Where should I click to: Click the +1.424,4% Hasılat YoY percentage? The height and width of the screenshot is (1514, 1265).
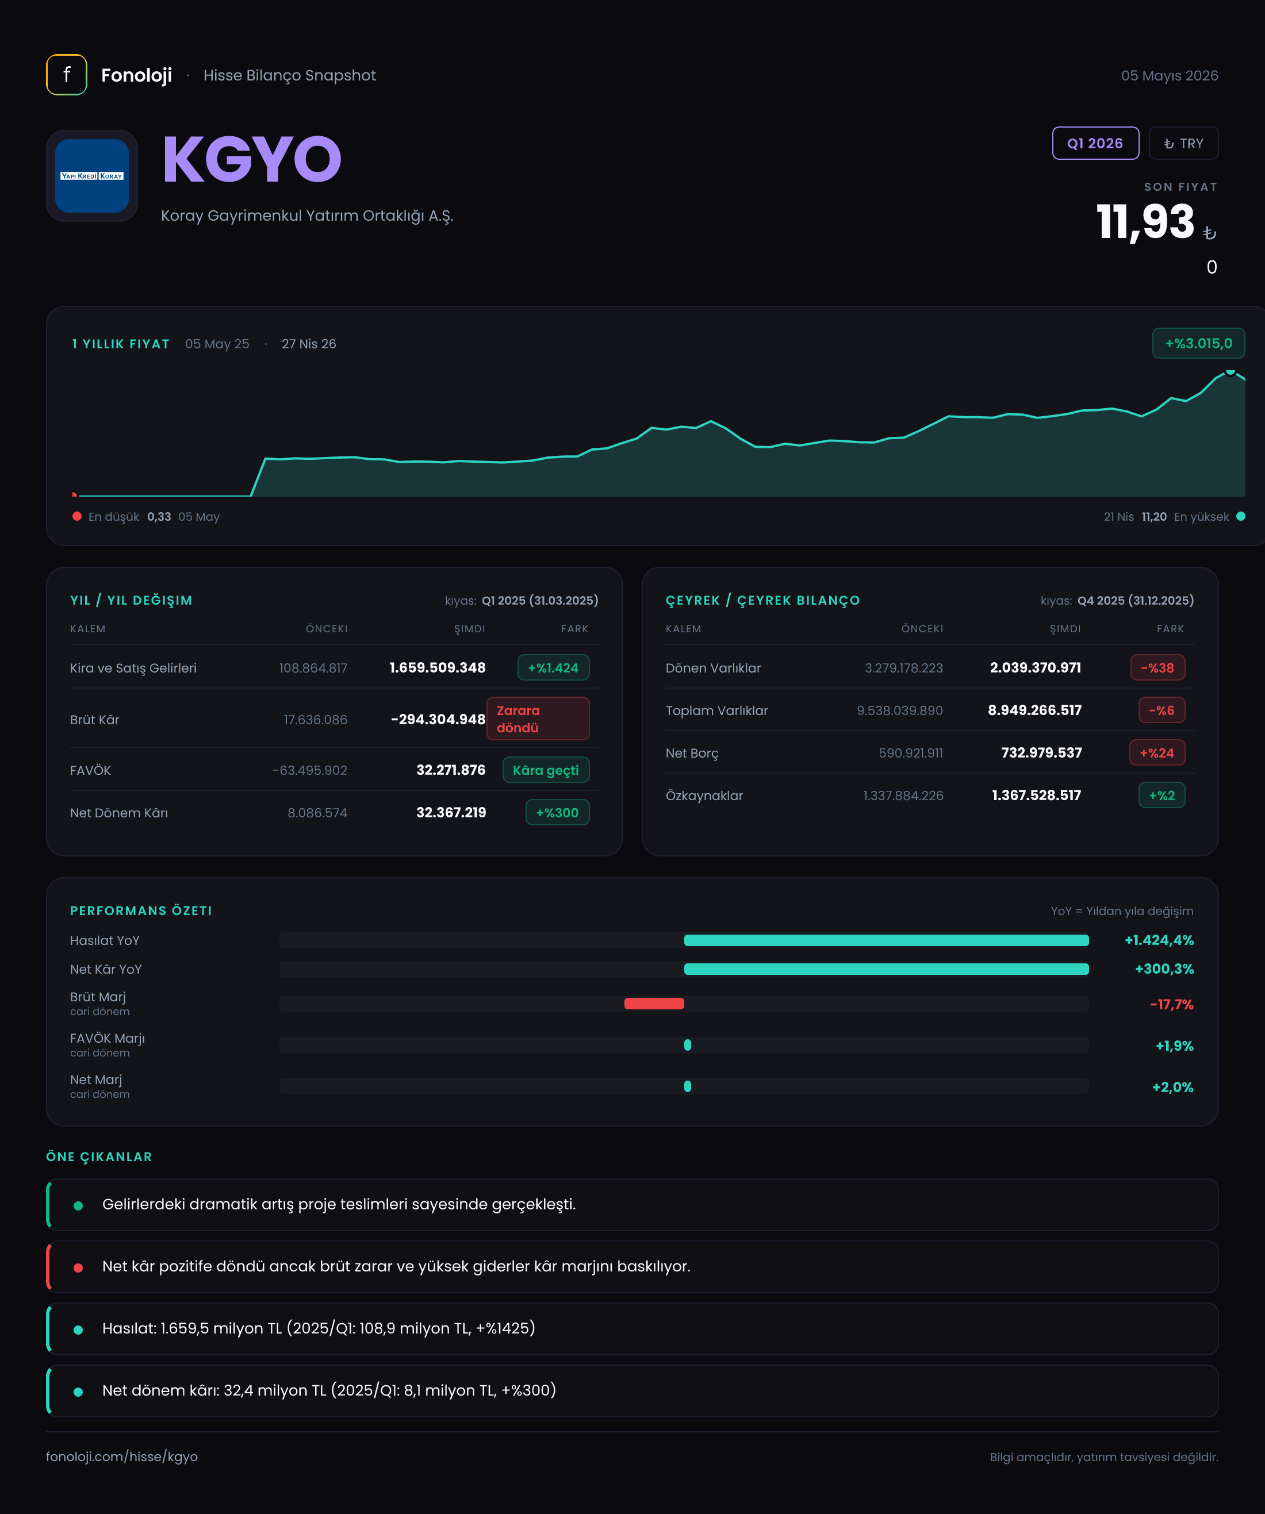1159,940
